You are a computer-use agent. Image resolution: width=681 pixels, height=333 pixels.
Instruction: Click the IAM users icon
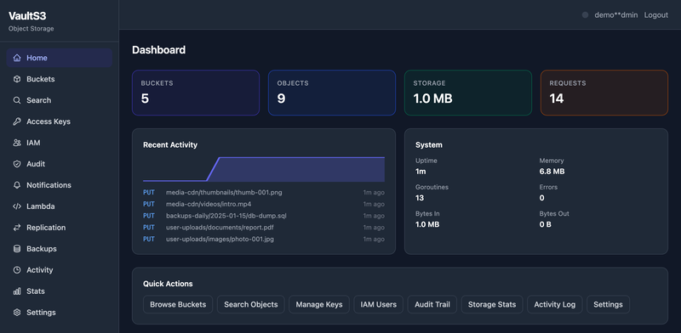coord(17,143)
